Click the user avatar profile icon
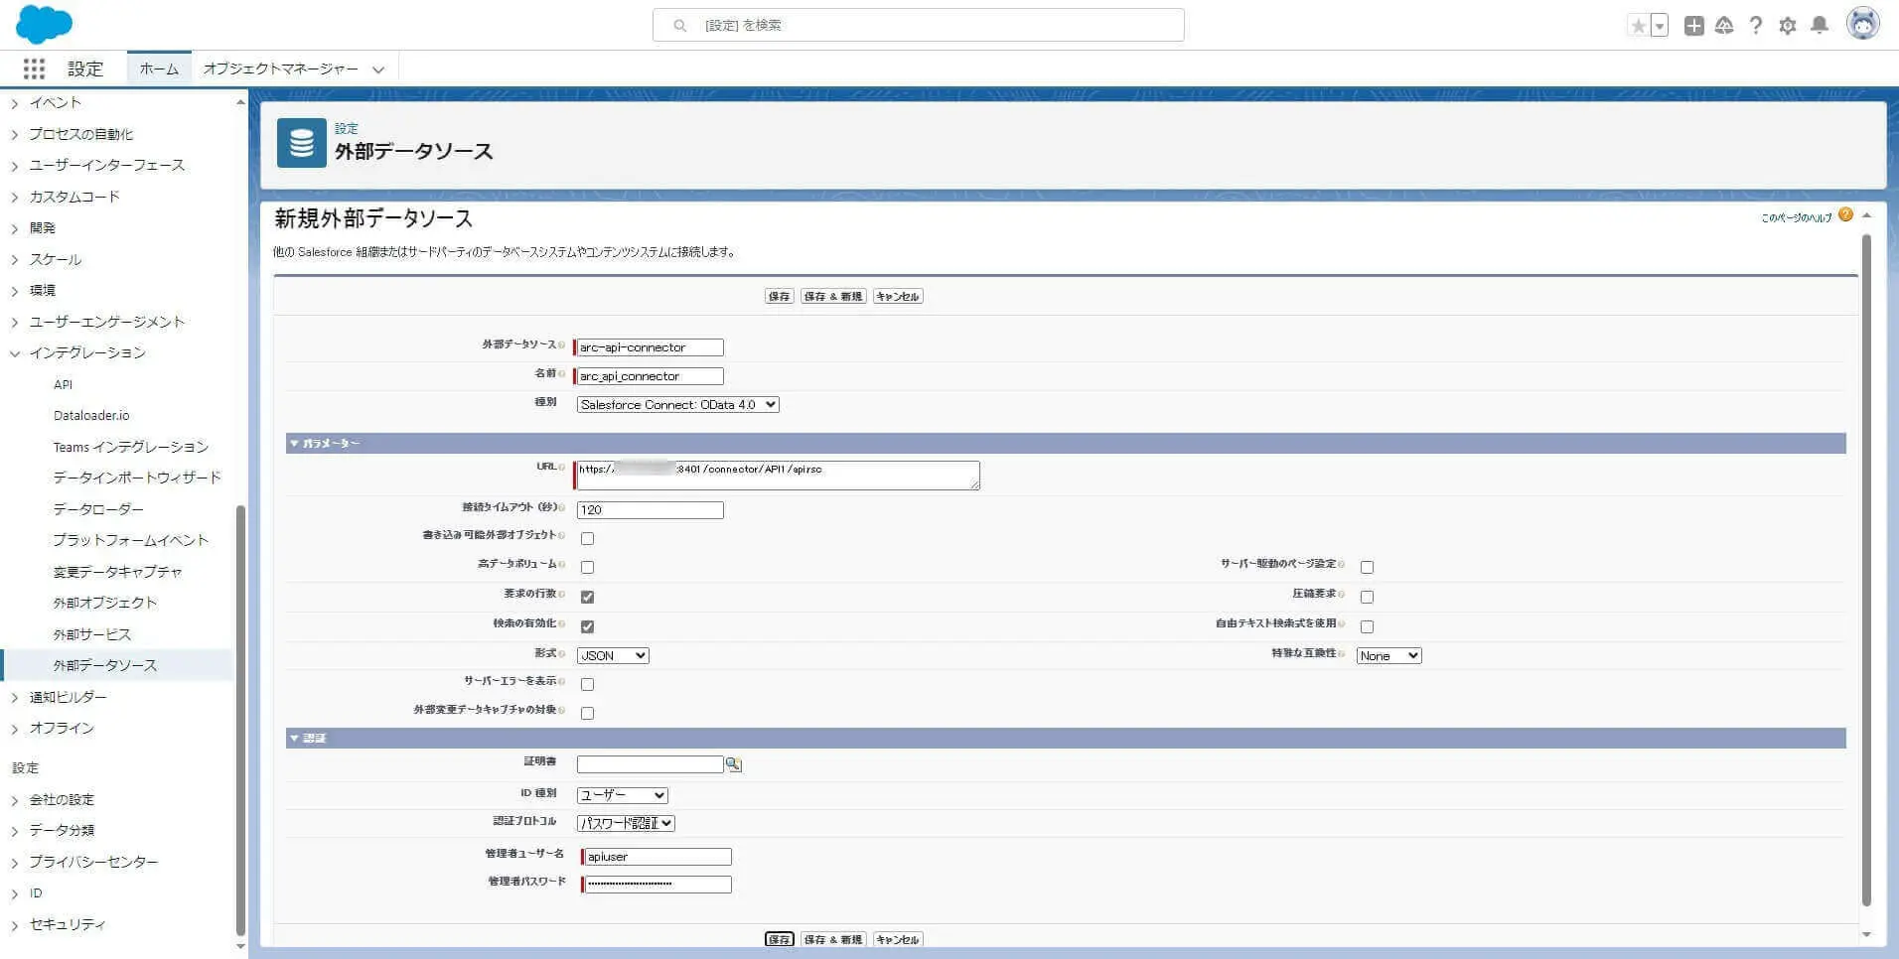 tap(1863, 23)
